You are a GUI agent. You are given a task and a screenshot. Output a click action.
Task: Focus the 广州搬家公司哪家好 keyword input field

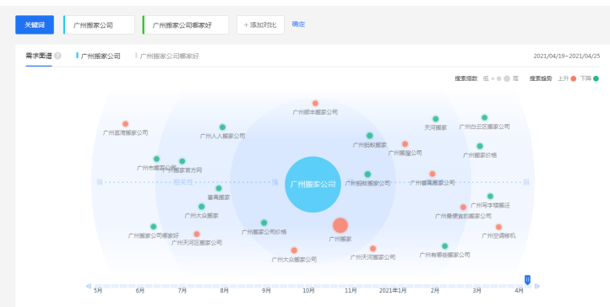[186, 24]
